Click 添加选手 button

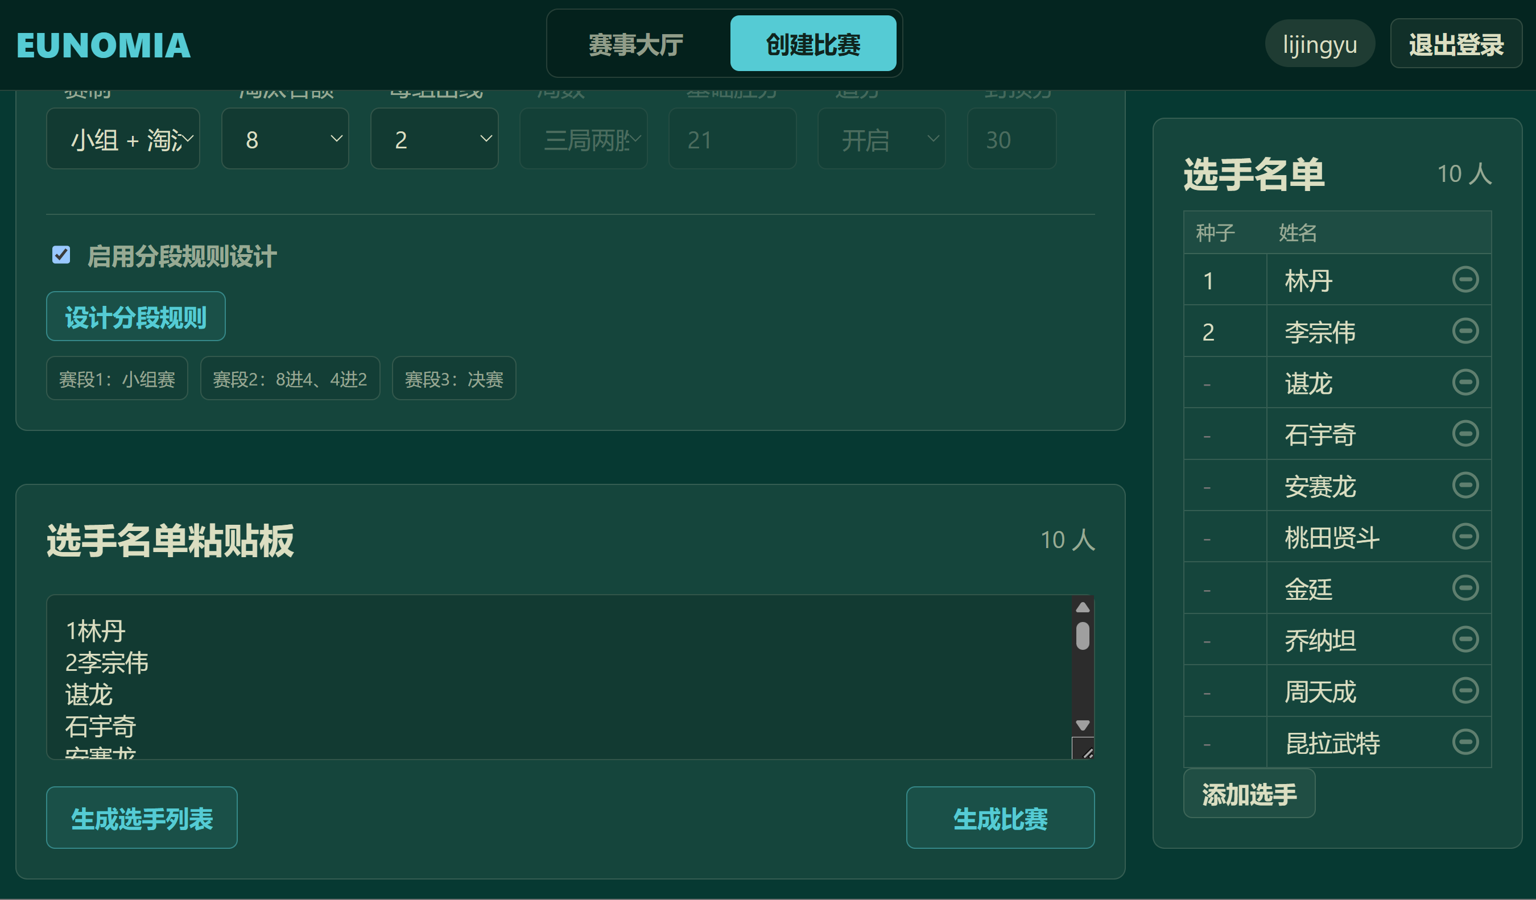(x=1249, y=793)
